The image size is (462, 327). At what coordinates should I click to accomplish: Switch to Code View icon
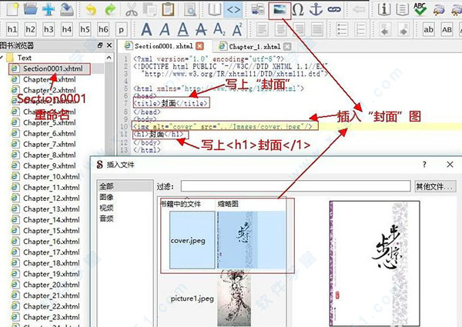click(x=233, y=9)
